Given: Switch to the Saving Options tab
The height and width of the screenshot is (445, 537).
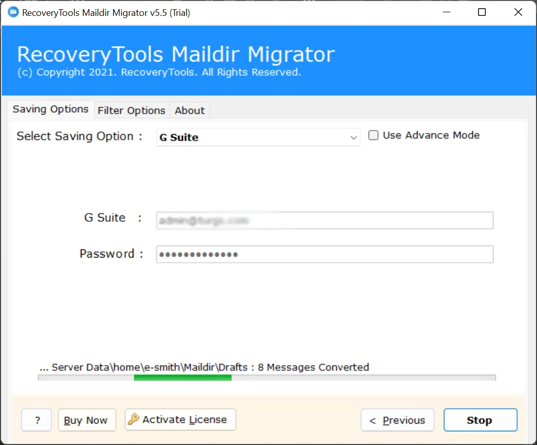Looking at the screenshot, I should (x=50, y=110).
